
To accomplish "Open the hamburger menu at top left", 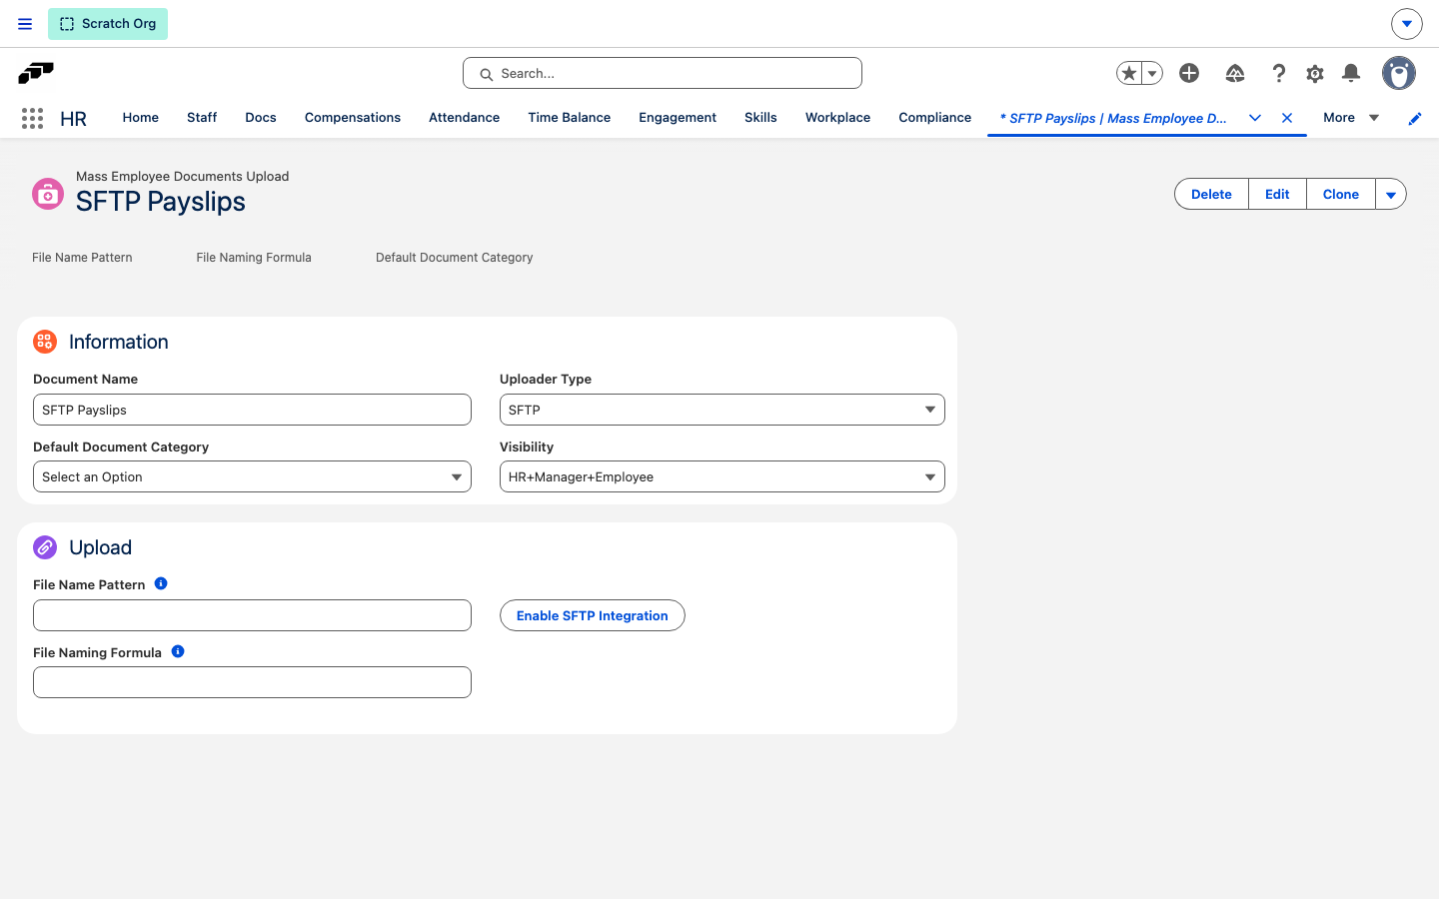I will tap(25, 24).
